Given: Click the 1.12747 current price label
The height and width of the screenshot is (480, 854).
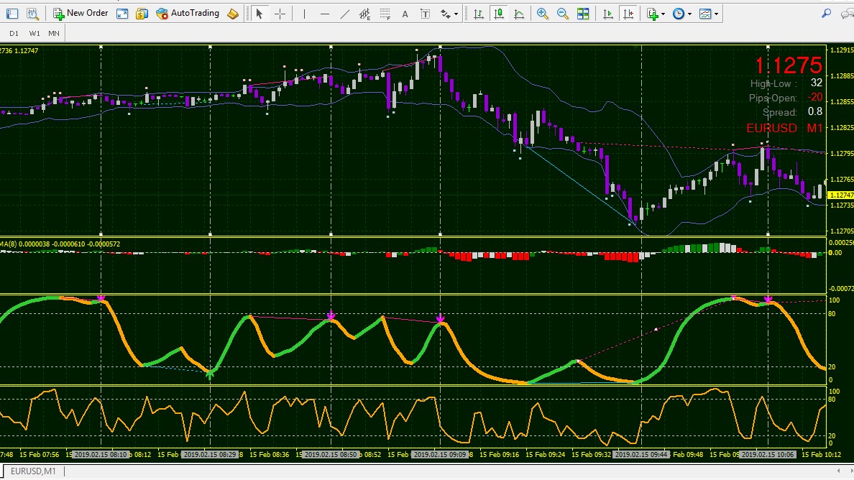Looking at the screenshot, I should [x=840, y=195].
